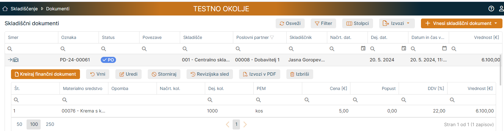
Task: Click the incoming warehouse direction icon in row
Action: pos(13,60)
